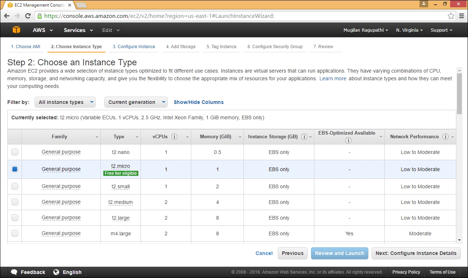Viewport: 468px width, 278px height.
Task: Click the m4.large type cell
Action: [x=120, y=233]
